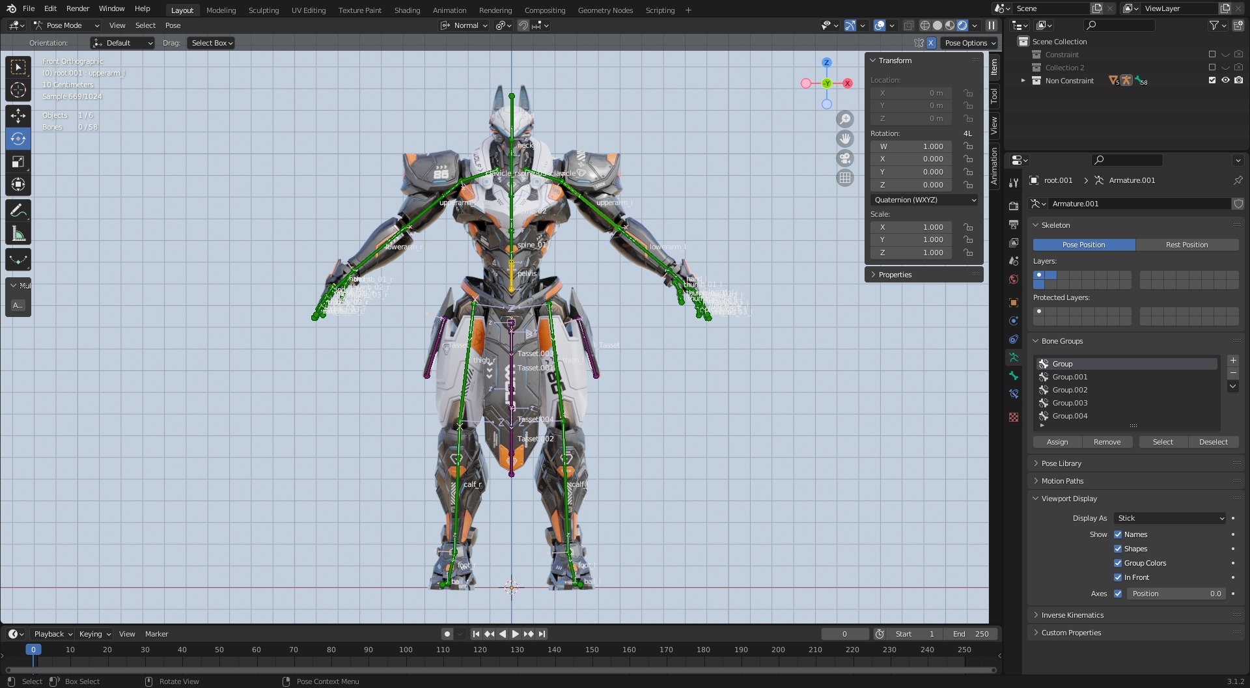Toggle In Front checkbox
This screenshot has height=688, width=1250.
pyautogui.click(x=1118, y=577)
